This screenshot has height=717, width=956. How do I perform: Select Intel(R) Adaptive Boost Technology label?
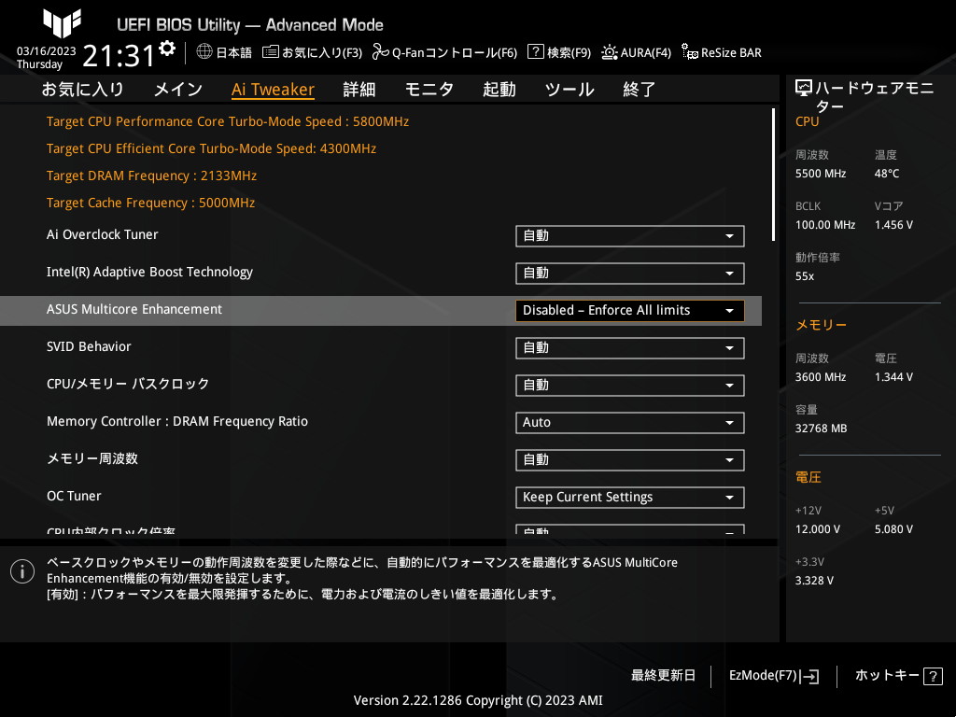point(149,272)
